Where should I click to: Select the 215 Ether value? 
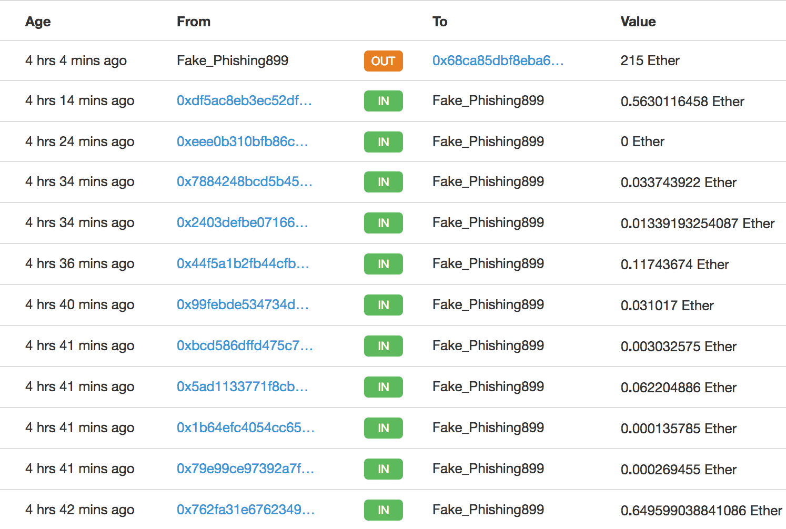pos(650,60)
